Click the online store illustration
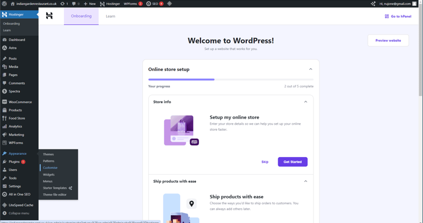This screenshot has height=223, width=423. 181,131
